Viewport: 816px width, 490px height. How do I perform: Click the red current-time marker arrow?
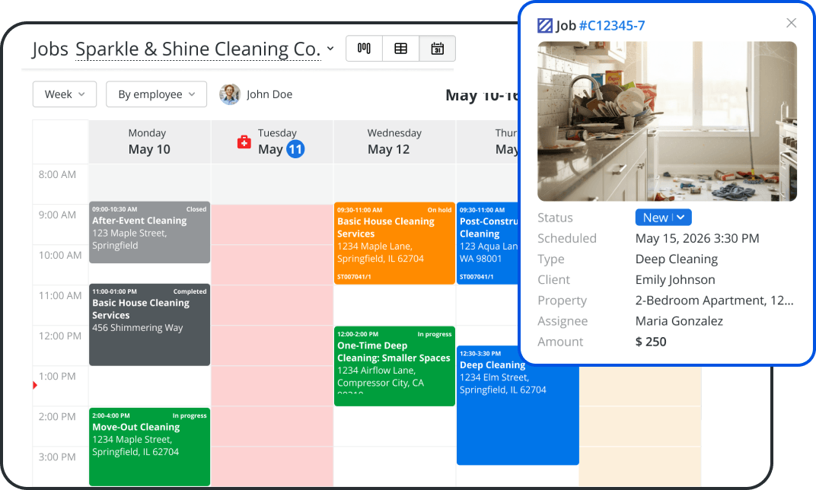pos(35,386)
